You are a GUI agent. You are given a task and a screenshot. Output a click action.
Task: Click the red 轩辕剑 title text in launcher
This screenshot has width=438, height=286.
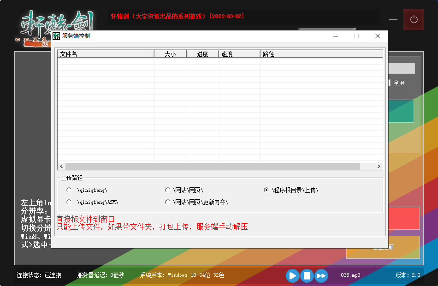(178, 16)
